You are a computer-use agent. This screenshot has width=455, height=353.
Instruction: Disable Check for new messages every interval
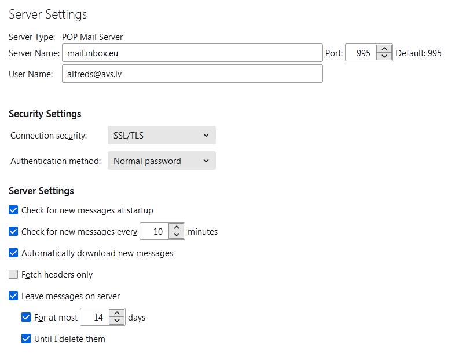pos(14,231)
